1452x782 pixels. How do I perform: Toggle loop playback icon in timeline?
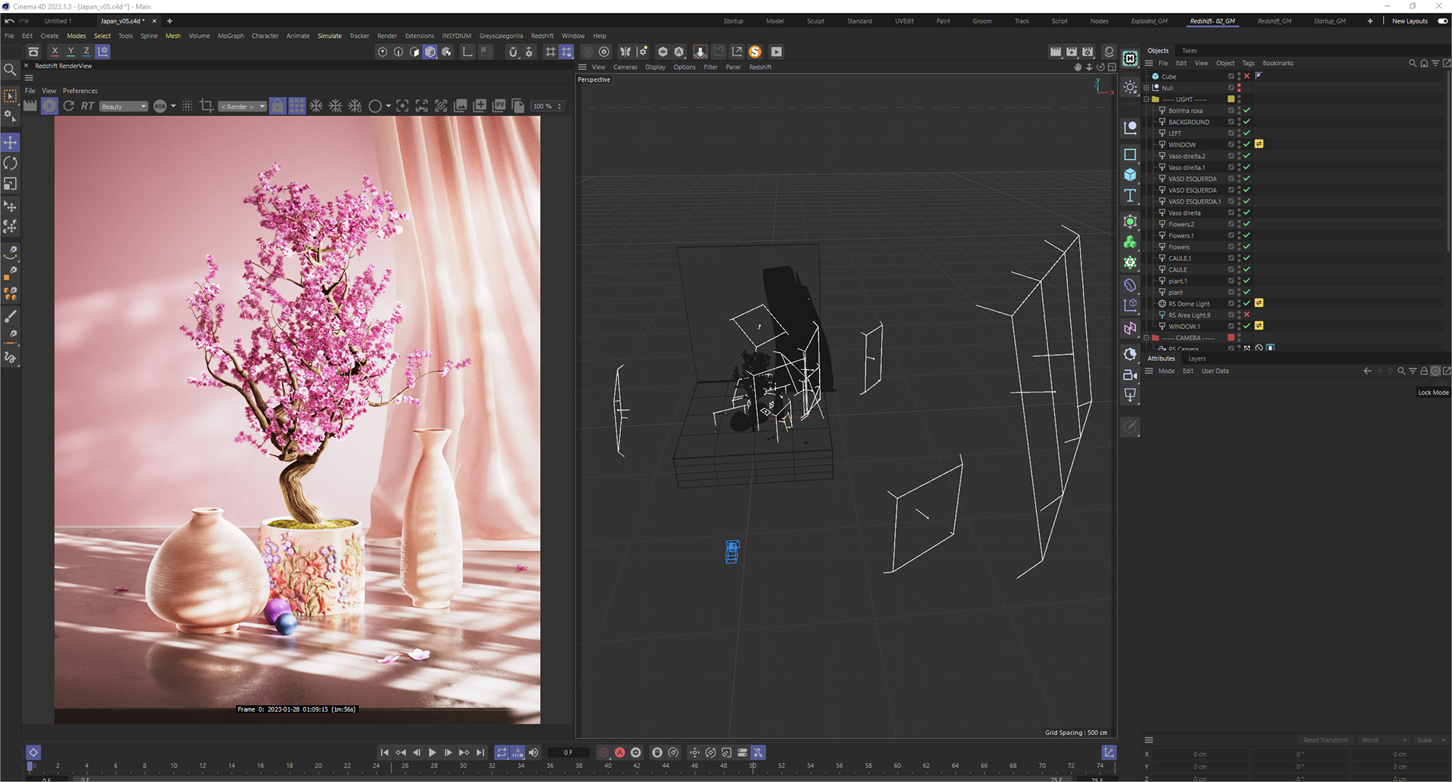(x=501, y=753)
